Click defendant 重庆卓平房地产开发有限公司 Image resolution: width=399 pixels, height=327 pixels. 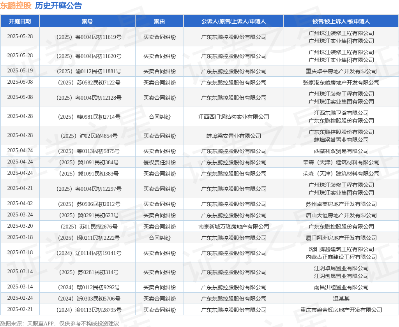click(x=341, y=71)
